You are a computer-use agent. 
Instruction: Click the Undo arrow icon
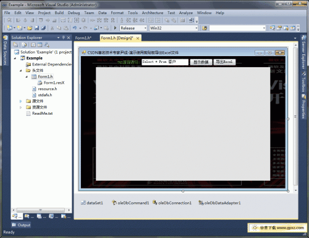pyautogui.click(x=75, y=28)
